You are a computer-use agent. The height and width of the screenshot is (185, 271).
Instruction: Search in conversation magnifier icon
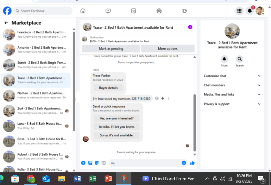click(240, 59)
